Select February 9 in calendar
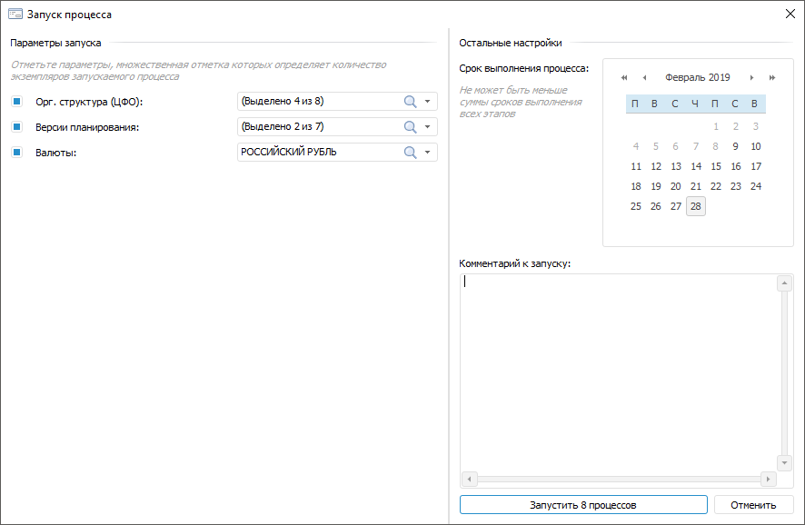This screenshot has width=805, height=525. point(736,147)
